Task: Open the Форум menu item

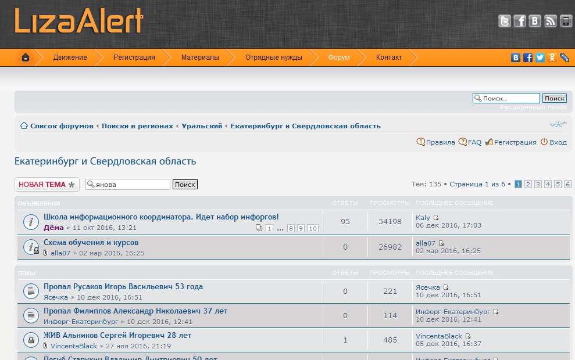Action: [339, 57]
